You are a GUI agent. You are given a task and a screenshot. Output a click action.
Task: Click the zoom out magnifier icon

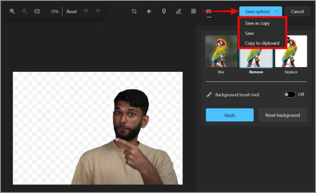pyautogui.click(x=25, y=11)
